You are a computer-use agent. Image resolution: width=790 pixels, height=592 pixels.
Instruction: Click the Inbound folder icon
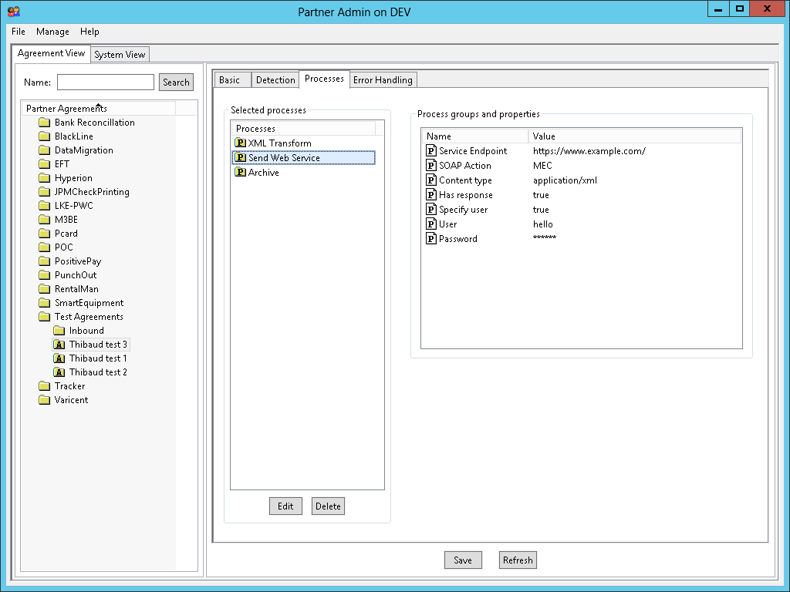(x=59, y=331)
